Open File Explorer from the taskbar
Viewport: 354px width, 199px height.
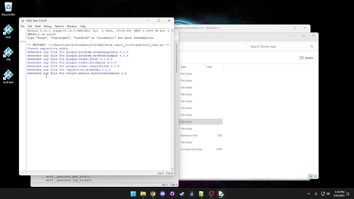point(143,194)
